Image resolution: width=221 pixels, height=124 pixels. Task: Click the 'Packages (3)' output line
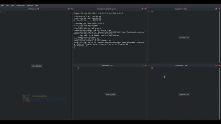pyautogui.click(x=98, y=13)
